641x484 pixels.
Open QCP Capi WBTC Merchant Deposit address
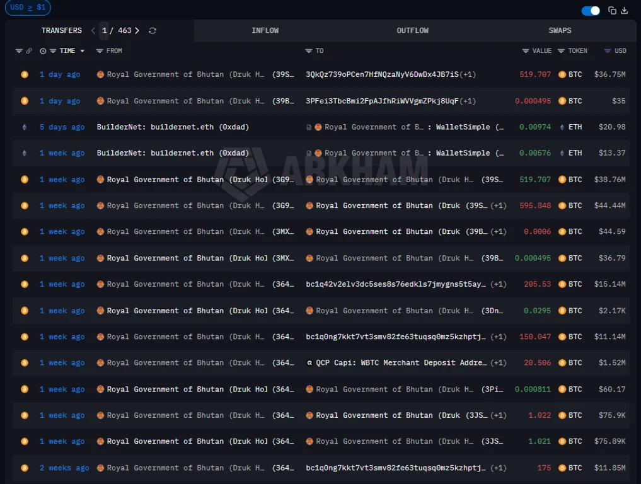(x=401, y=362)
